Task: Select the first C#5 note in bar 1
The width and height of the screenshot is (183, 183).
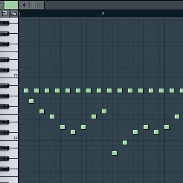Action: tap(73, 132)
